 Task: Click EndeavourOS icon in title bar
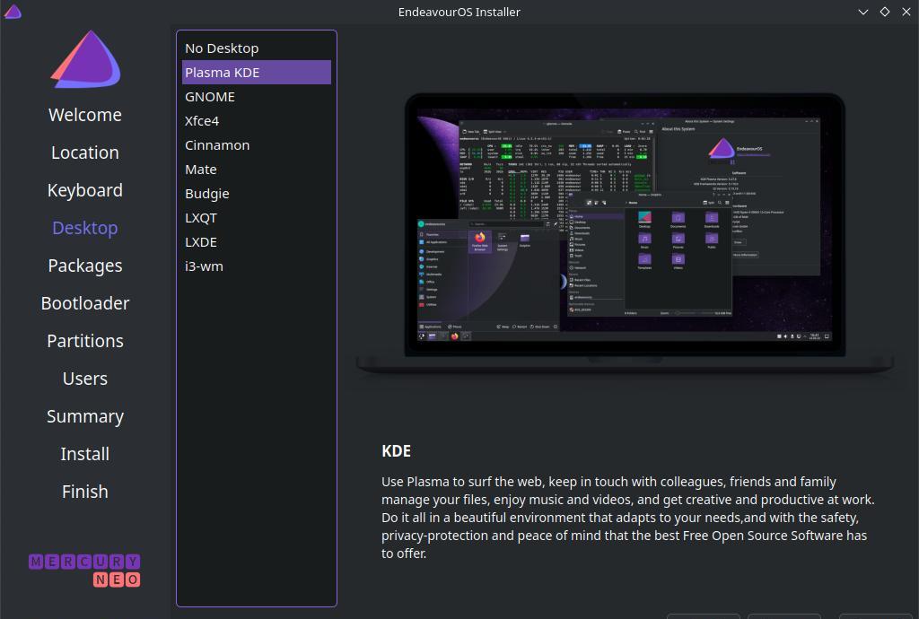click(x=13, y=12)
